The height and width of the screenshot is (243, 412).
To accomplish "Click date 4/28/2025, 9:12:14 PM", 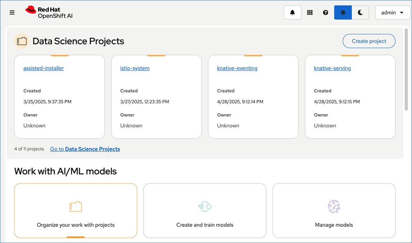I will [x=240, y=101].
